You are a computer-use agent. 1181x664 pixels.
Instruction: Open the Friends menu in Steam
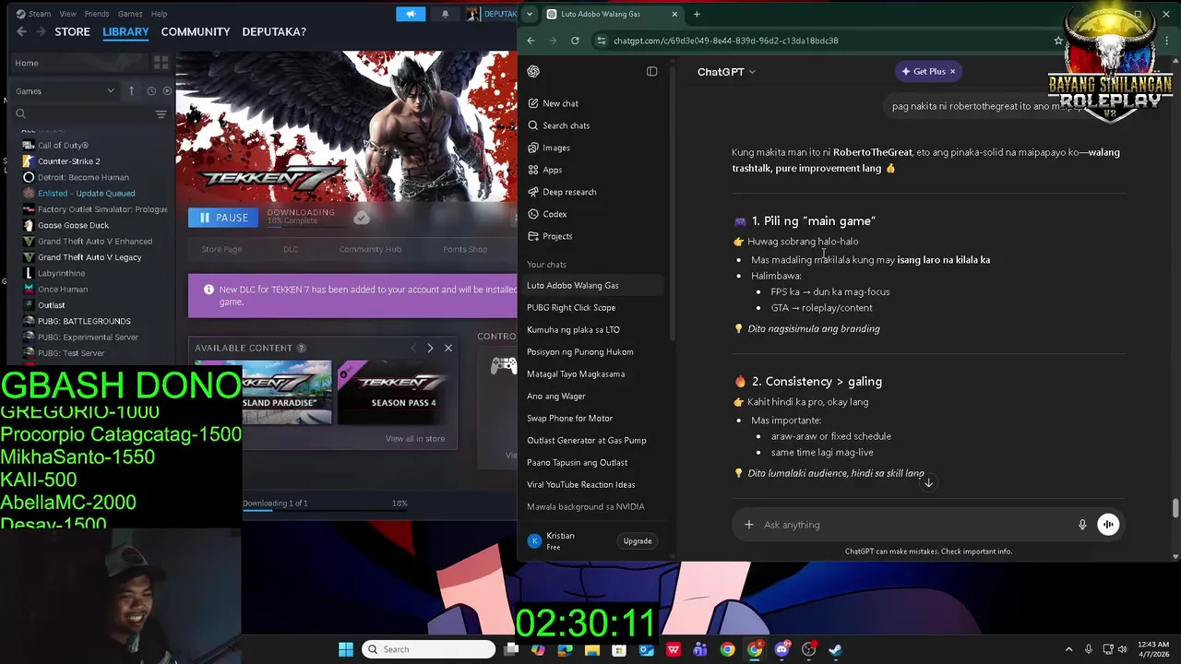point(97,14)
